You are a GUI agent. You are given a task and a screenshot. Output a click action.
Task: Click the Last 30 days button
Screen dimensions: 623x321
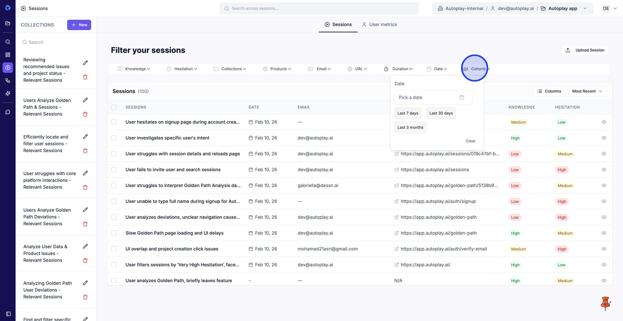point(441,113)
